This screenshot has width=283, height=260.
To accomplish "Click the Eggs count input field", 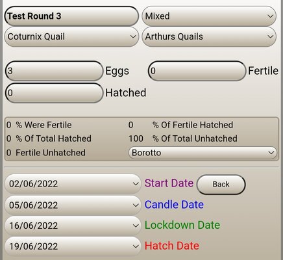I will coord(54,71).
